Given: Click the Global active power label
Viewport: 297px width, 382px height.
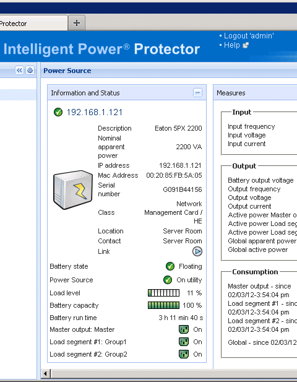Looking at the screenshot, I should [258, 250].
